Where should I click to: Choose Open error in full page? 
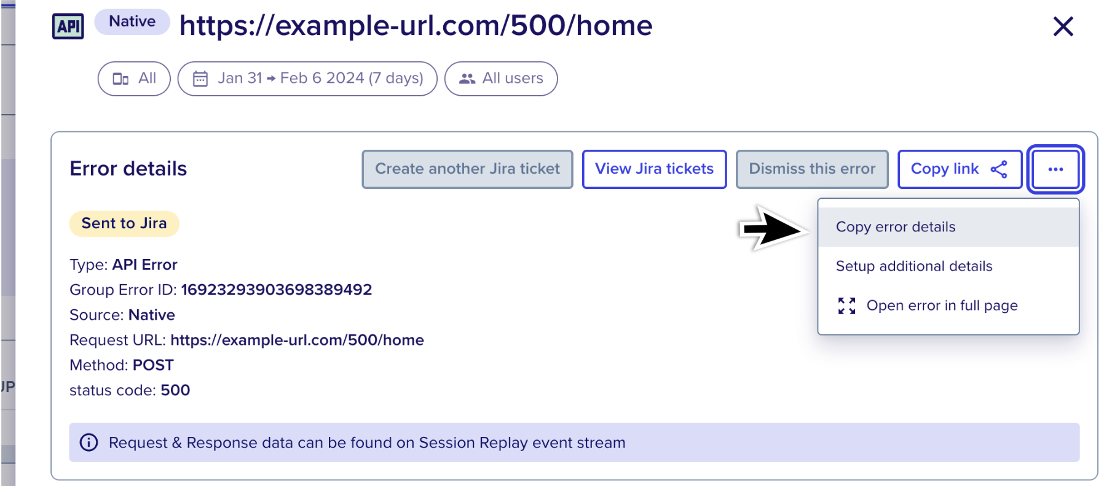948,306
